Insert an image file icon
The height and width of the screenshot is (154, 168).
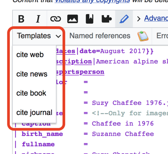[73, 19]
